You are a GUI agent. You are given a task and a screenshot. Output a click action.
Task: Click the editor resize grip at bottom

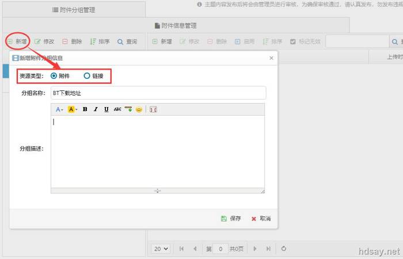[x=158, y=191]
